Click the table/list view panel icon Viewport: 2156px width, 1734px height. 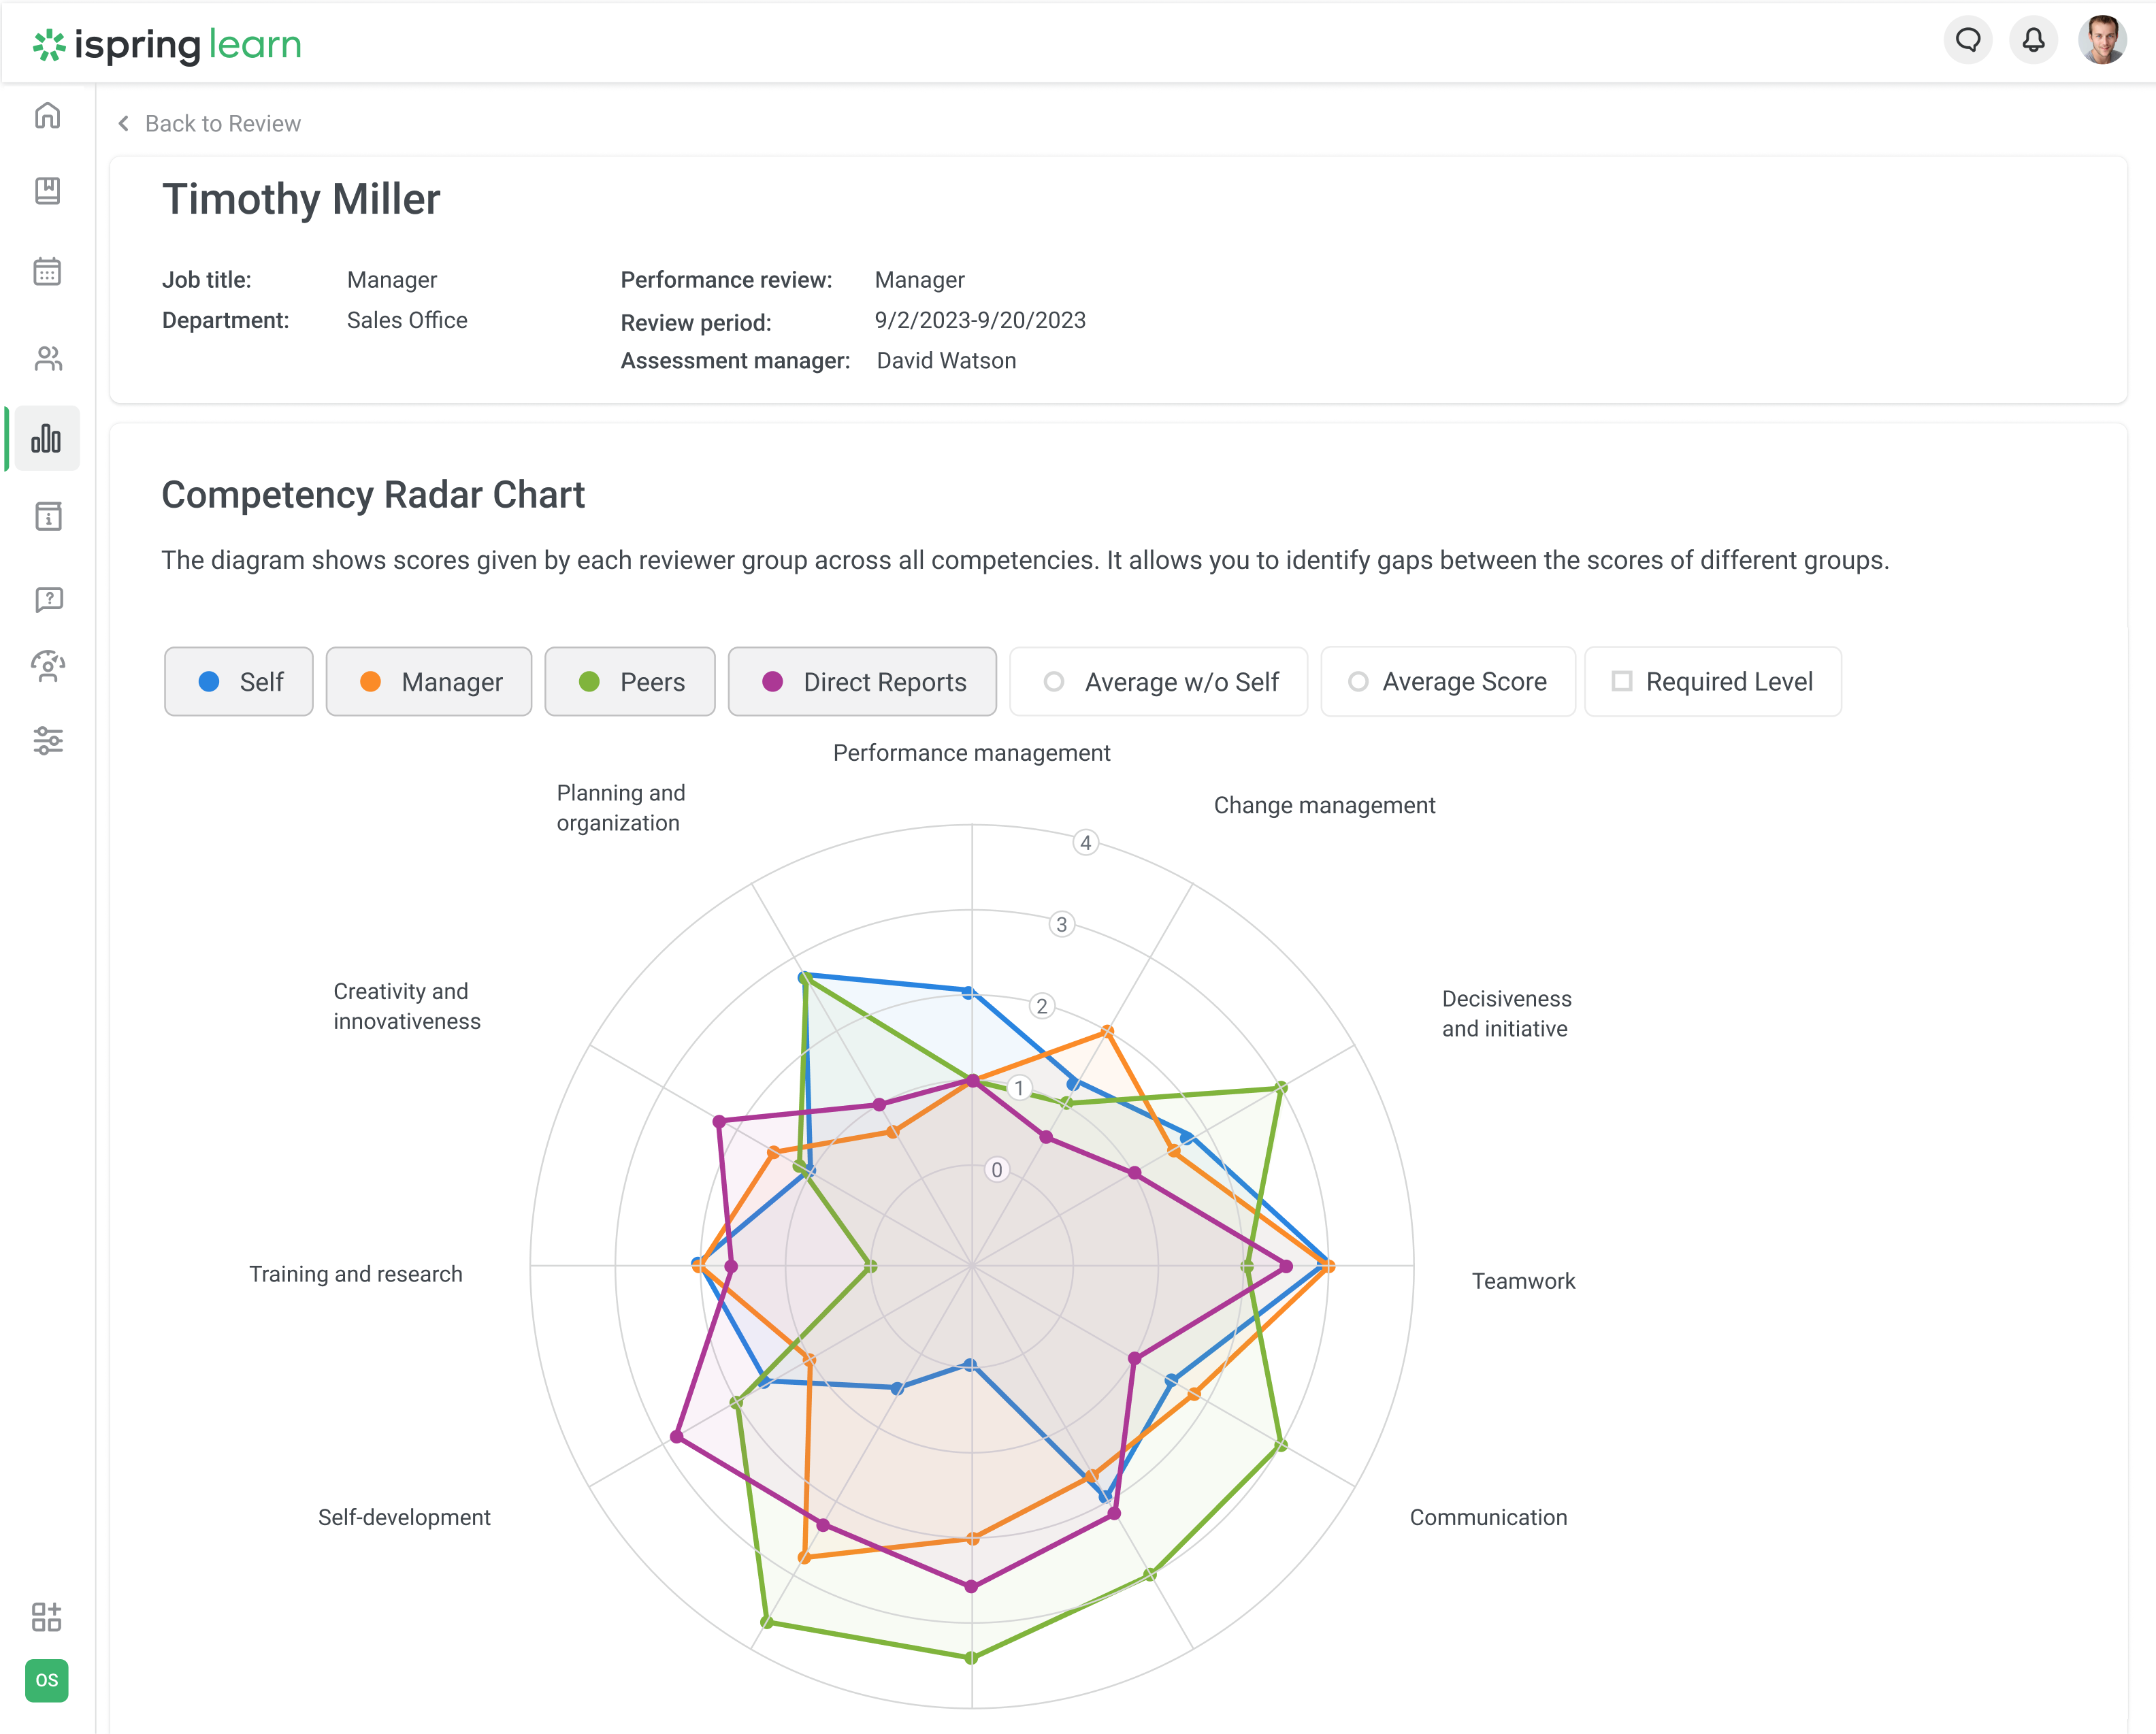click(x=46, y=515)
